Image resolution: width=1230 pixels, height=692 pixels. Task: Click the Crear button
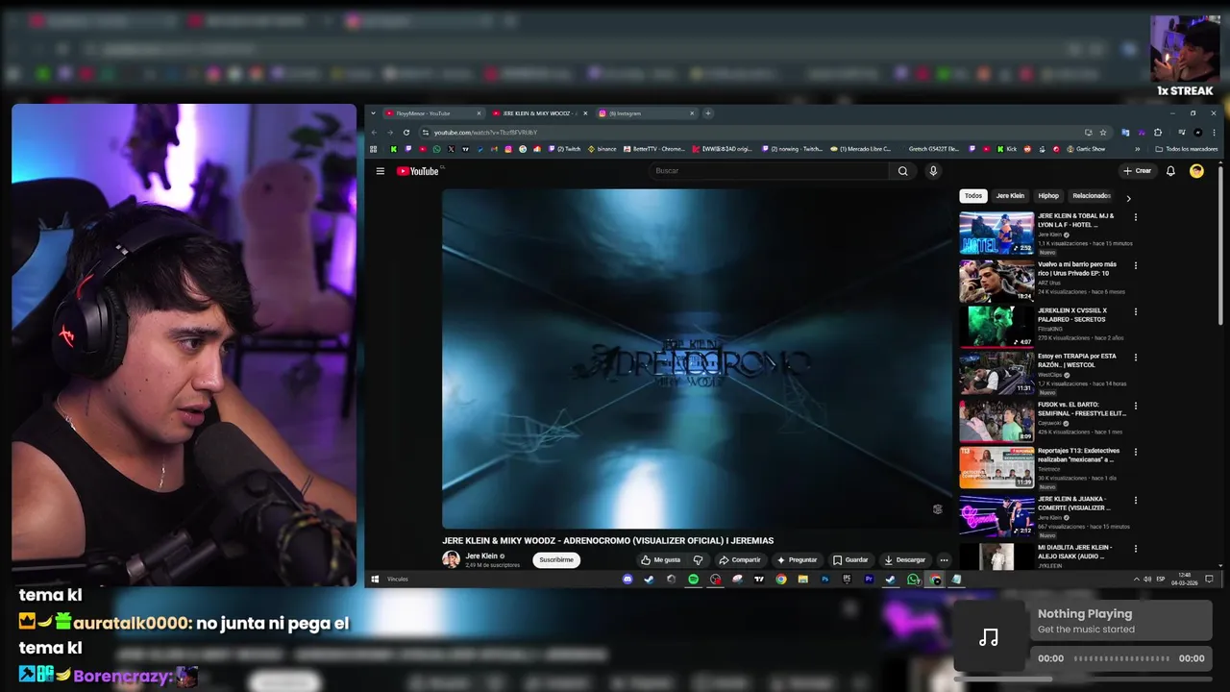tap(1137, 171)
